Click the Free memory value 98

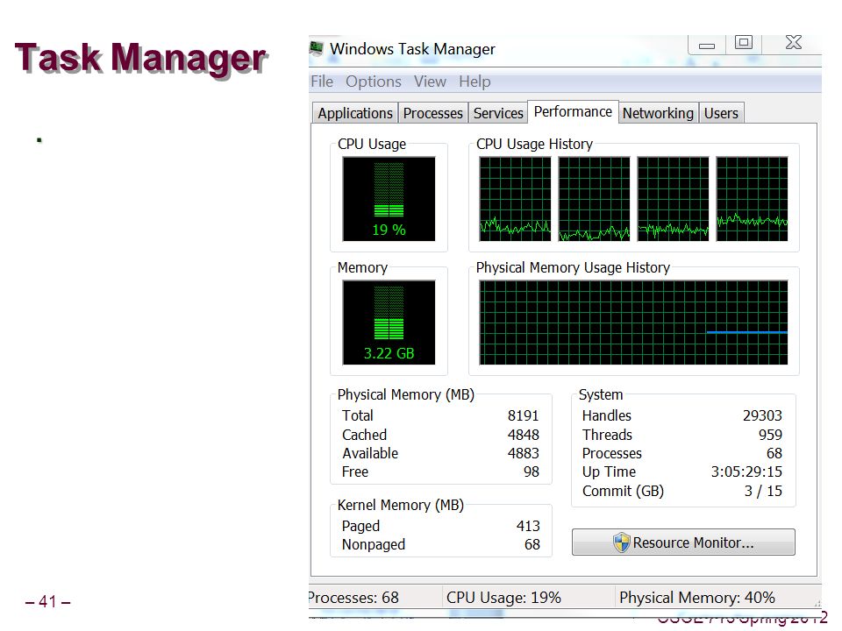pyautogui.click(x=532, y=471)
